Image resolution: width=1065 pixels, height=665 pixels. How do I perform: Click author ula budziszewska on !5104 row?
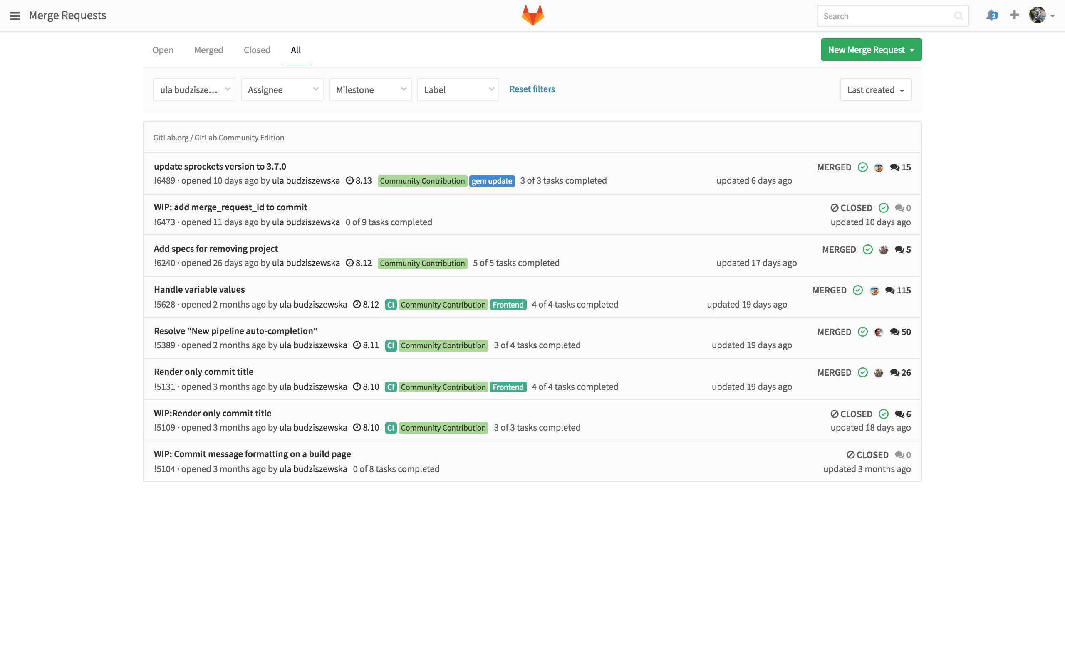coord(313,469)
